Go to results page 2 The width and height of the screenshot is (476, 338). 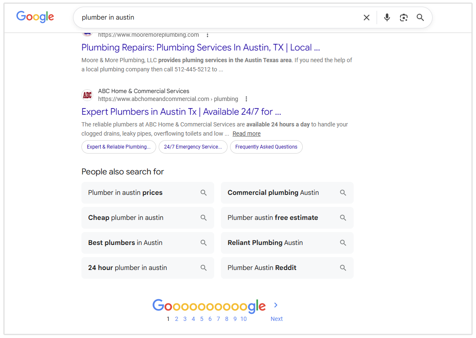177,319
